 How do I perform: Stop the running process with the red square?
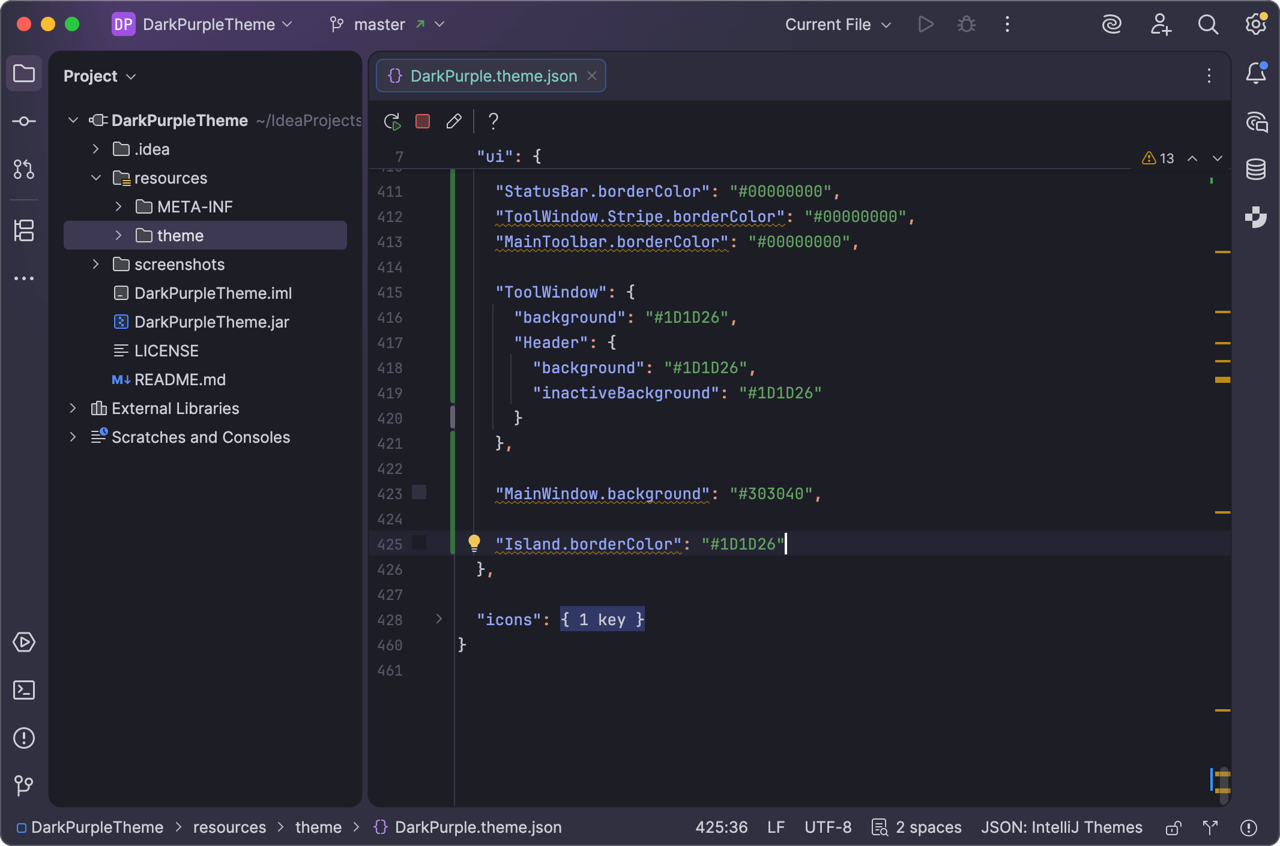(422, 121)
